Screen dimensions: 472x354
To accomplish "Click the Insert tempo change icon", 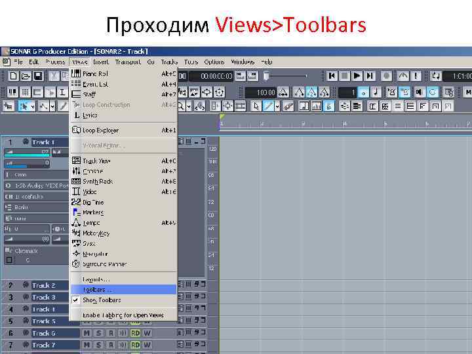I will [283, 92].
